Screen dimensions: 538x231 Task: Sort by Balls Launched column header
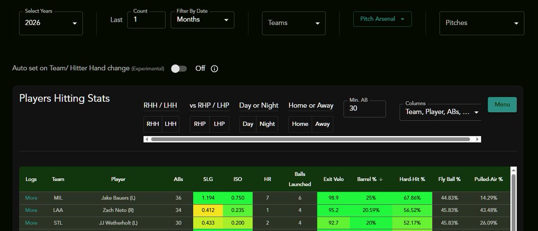pyautogui.click(x=300, y=179)
